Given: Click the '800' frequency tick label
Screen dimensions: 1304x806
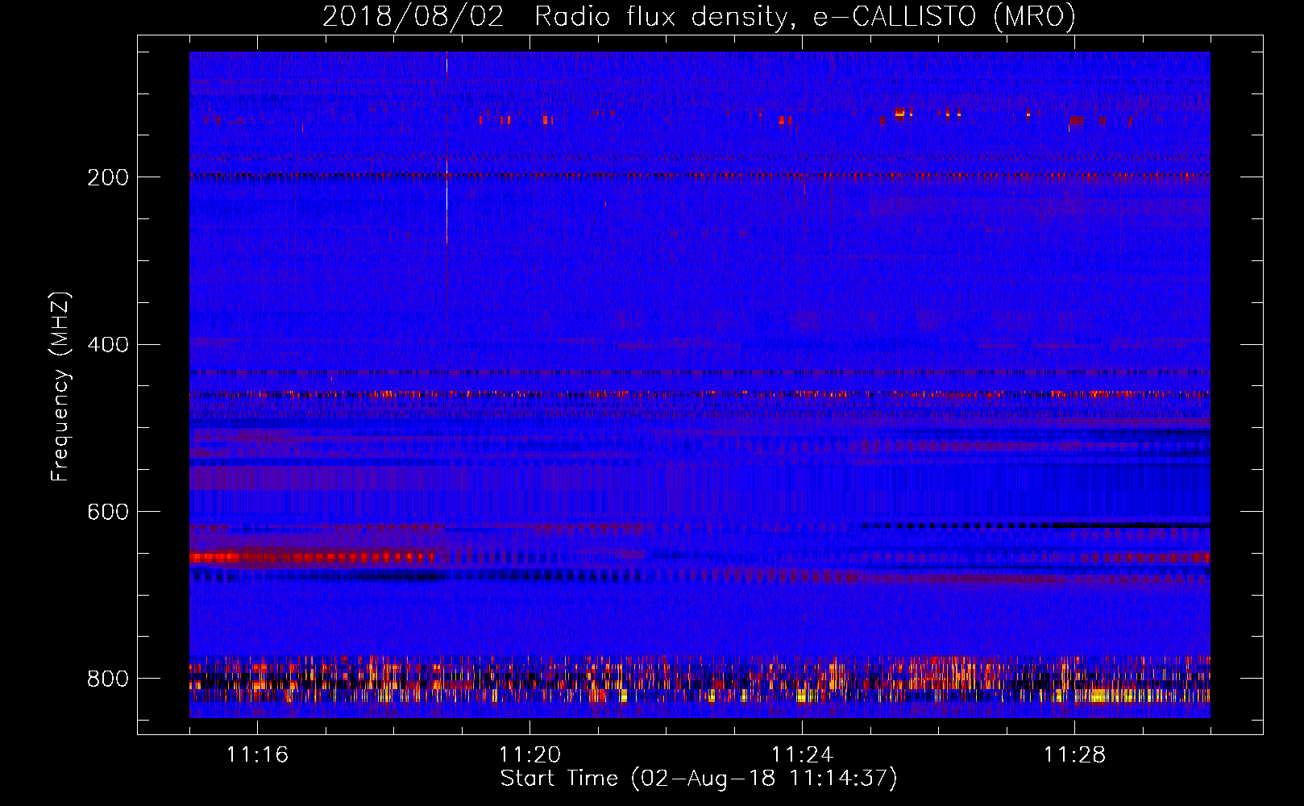Looking at the screenshot, I should pyautogui.click(x=108, y=679).
